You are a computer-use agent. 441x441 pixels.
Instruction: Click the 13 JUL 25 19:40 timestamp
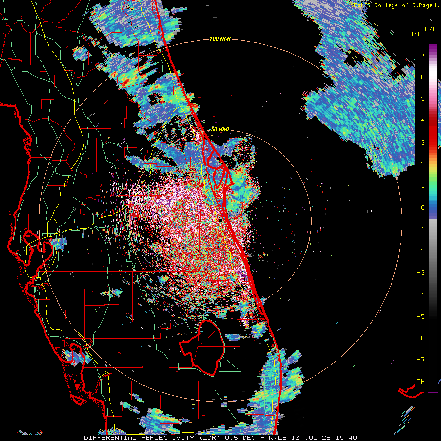[324, 438]
